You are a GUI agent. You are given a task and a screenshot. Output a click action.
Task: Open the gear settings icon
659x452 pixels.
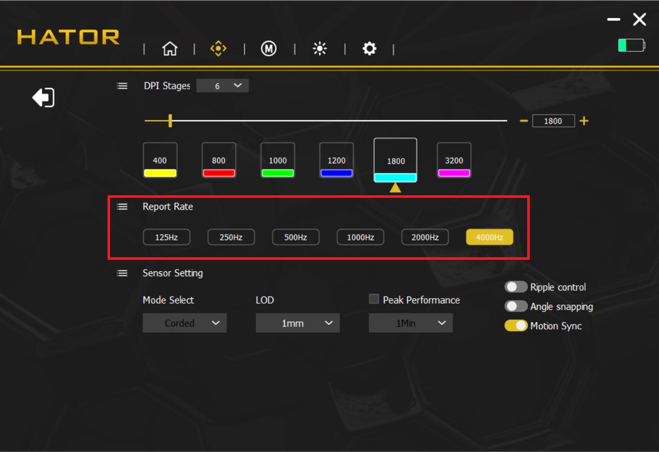(369, 49)
